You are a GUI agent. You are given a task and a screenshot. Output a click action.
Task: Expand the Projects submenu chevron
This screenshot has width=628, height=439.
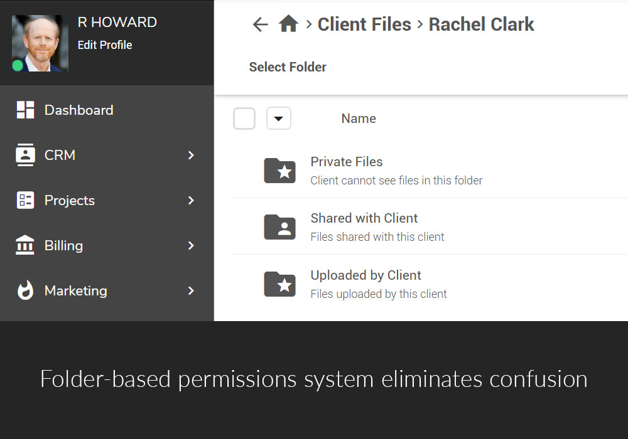pyautogui.click(x=191, y=200)
